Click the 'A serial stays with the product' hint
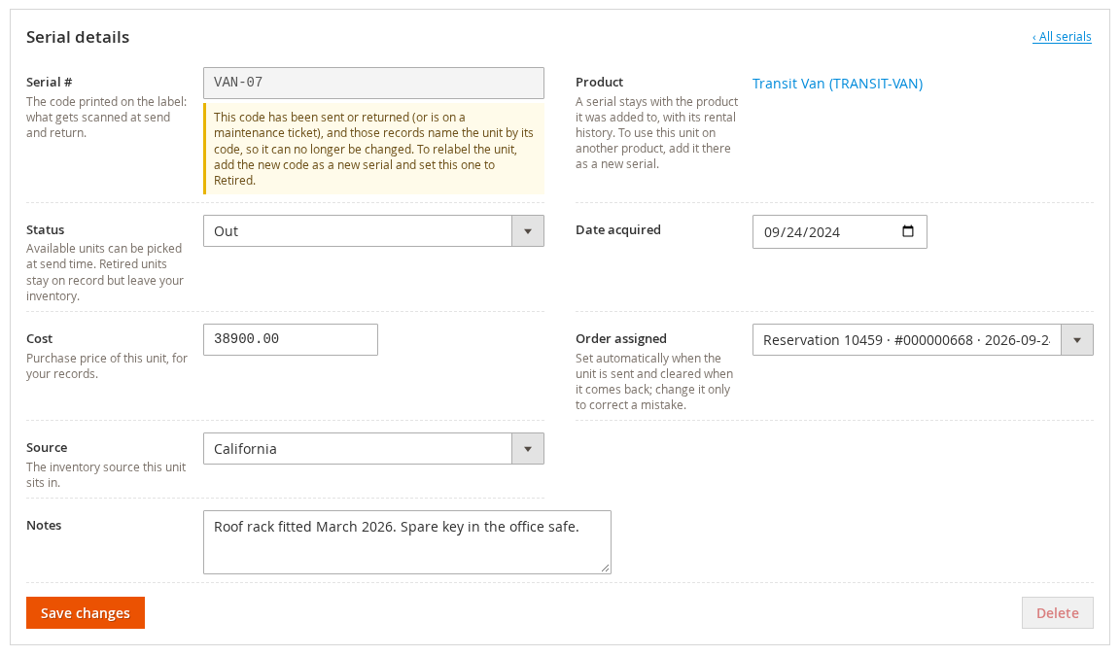Image resolution: width=1120 pixels, height=656 pixels. [656, 133]
